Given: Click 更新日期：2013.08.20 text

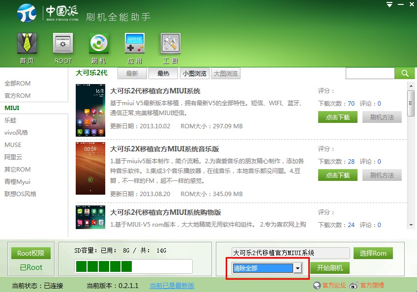Looking at the screenshot, I should click(140, 194).
